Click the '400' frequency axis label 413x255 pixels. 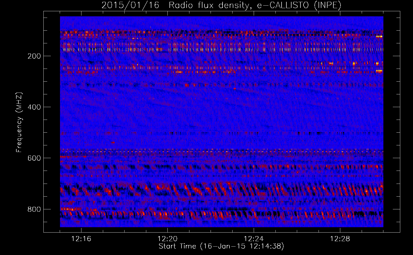(x=34, y=107)
